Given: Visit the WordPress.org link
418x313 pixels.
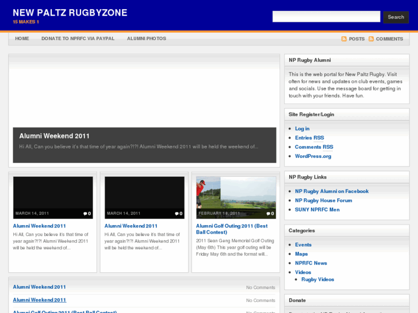Looking at the screenshot, I should (313, 156).
